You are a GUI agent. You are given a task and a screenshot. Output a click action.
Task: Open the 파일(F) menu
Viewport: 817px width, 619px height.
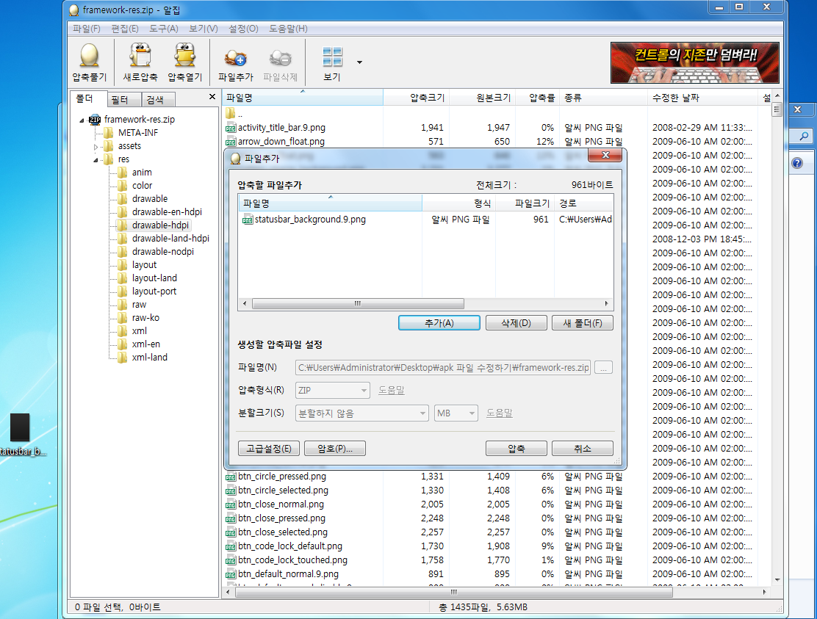click(x=86, y=29)
